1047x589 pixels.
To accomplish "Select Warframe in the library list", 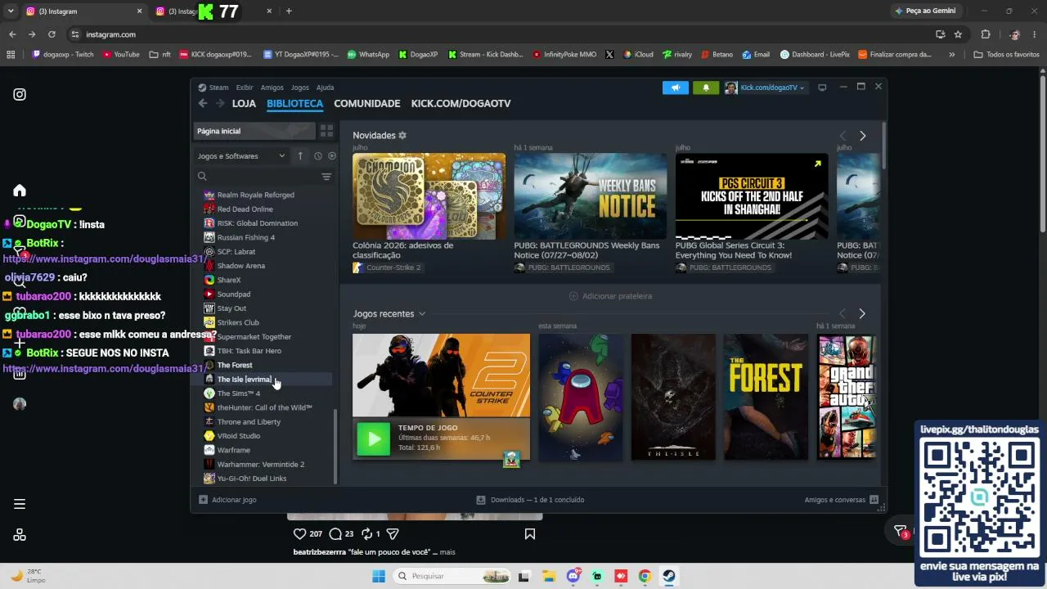I will [x=233, y=450].
